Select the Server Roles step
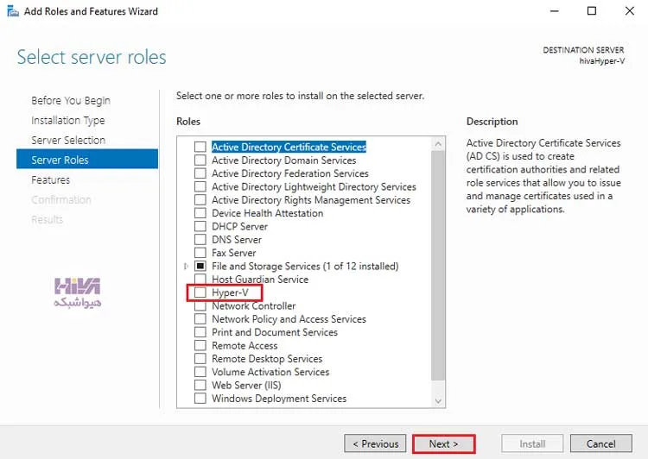The width and height of the screenshot is (648, 459). (87, 160)
